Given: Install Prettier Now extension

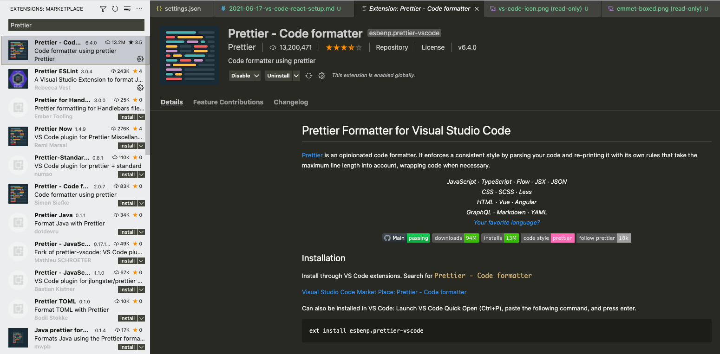Looking at the screenshot, I should click(x=128, y=146).
